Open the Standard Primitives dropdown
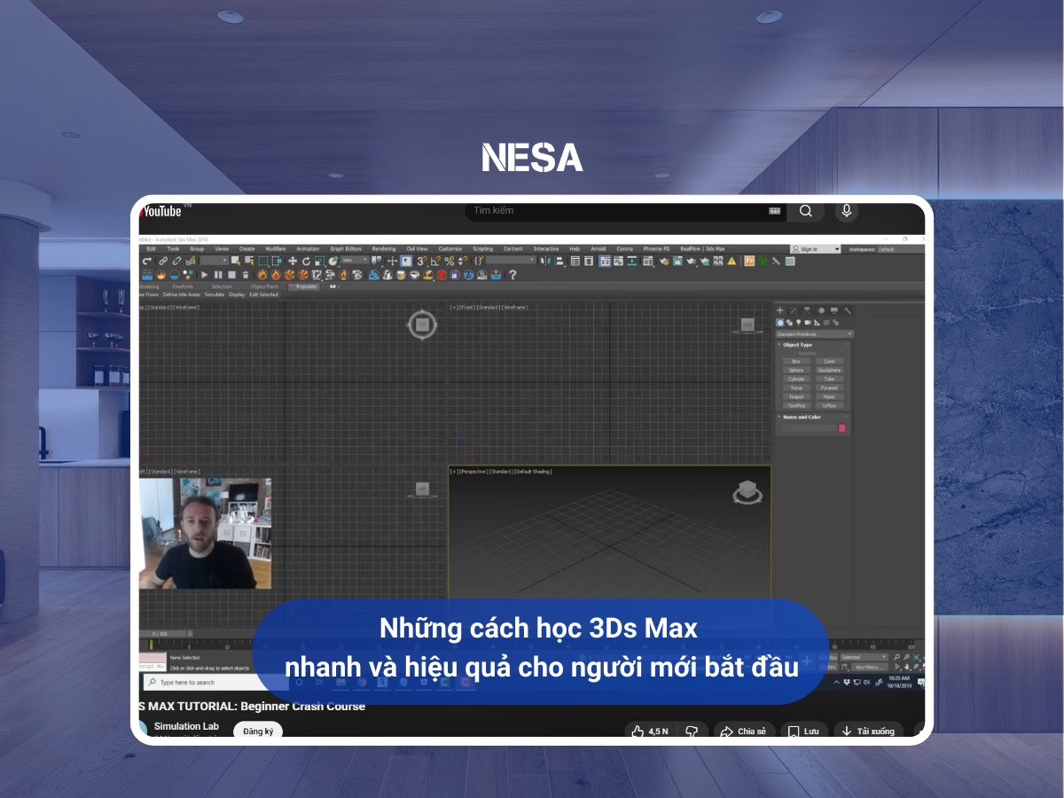The height and width of the screenshot is (798, 1064). (x=814, y=334)
